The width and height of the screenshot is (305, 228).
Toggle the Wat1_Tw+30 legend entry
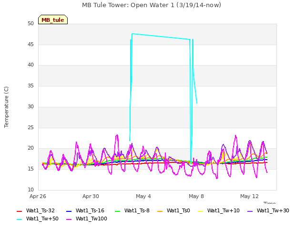click(268, 211)
